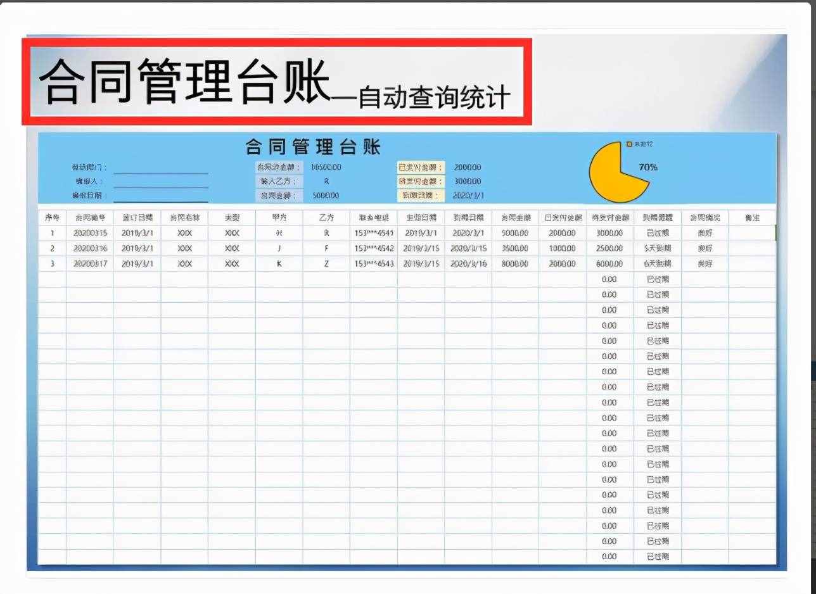Click phone number 153****4541

(x=374, y=232)
